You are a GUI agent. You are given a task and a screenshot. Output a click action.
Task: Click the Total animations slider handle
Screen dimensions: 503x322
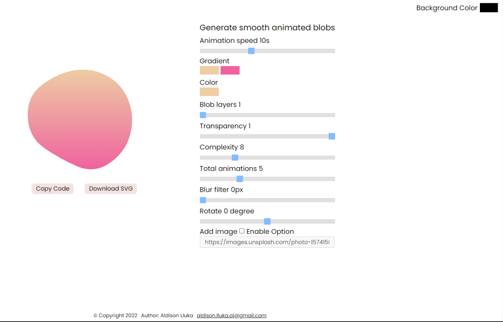coord(240,179)
